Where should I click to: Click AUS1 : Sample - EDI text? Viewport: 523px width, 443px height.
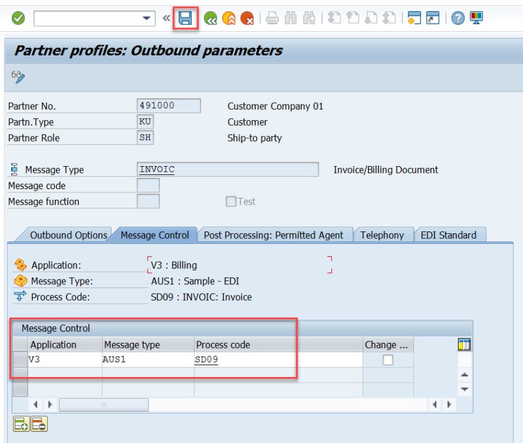pyautogui.click(x=195, y=281)
